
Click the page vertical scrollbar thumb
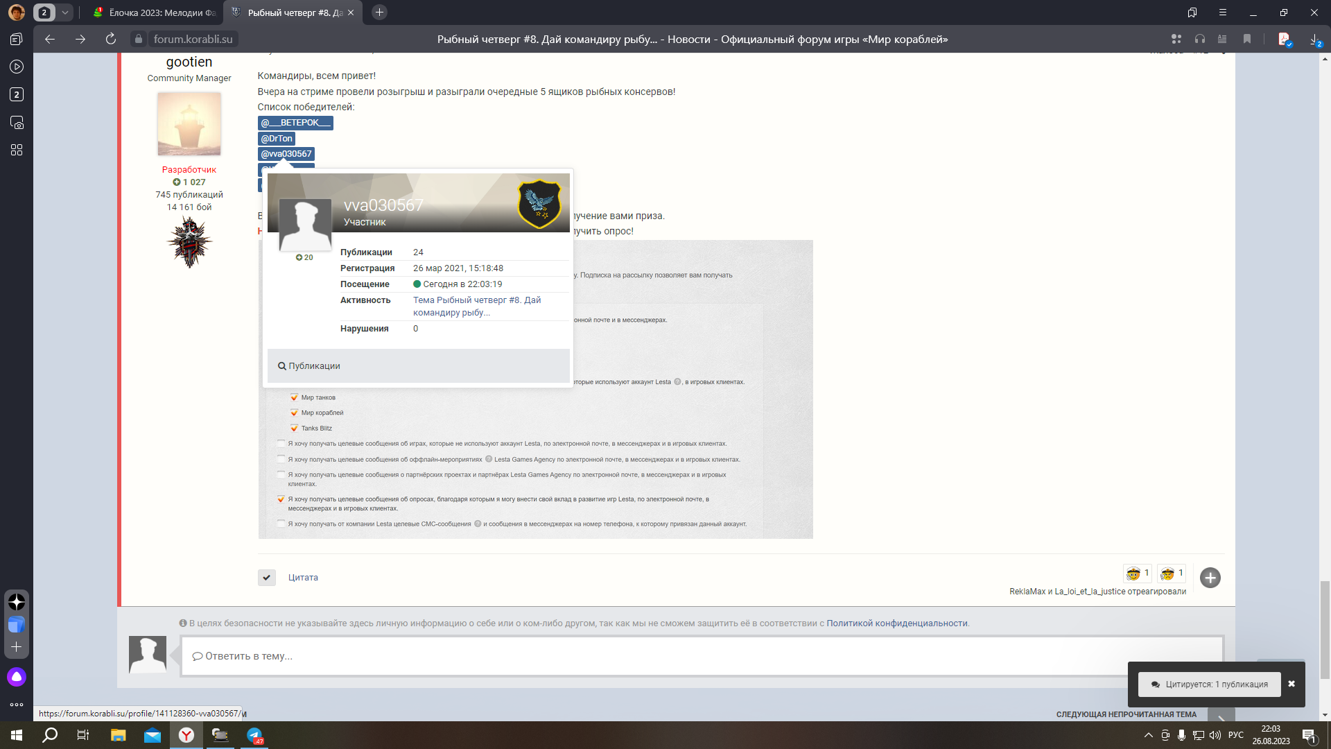tap(1325, 630)
